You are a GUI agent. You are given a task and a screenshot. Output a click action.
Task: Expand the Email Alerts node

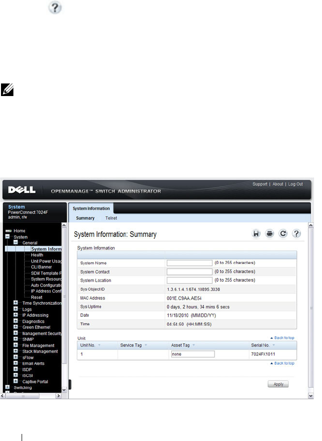coord(16,363)
